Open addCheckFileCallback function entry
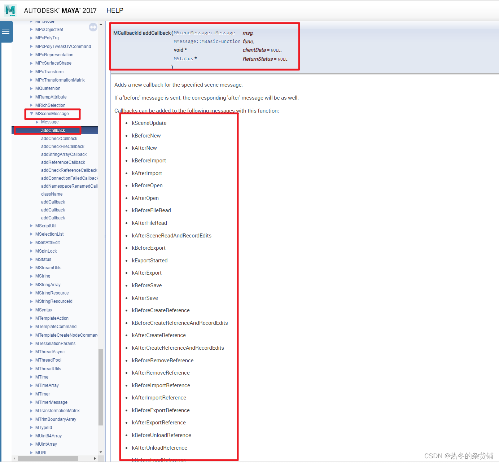 coord(63,147)
